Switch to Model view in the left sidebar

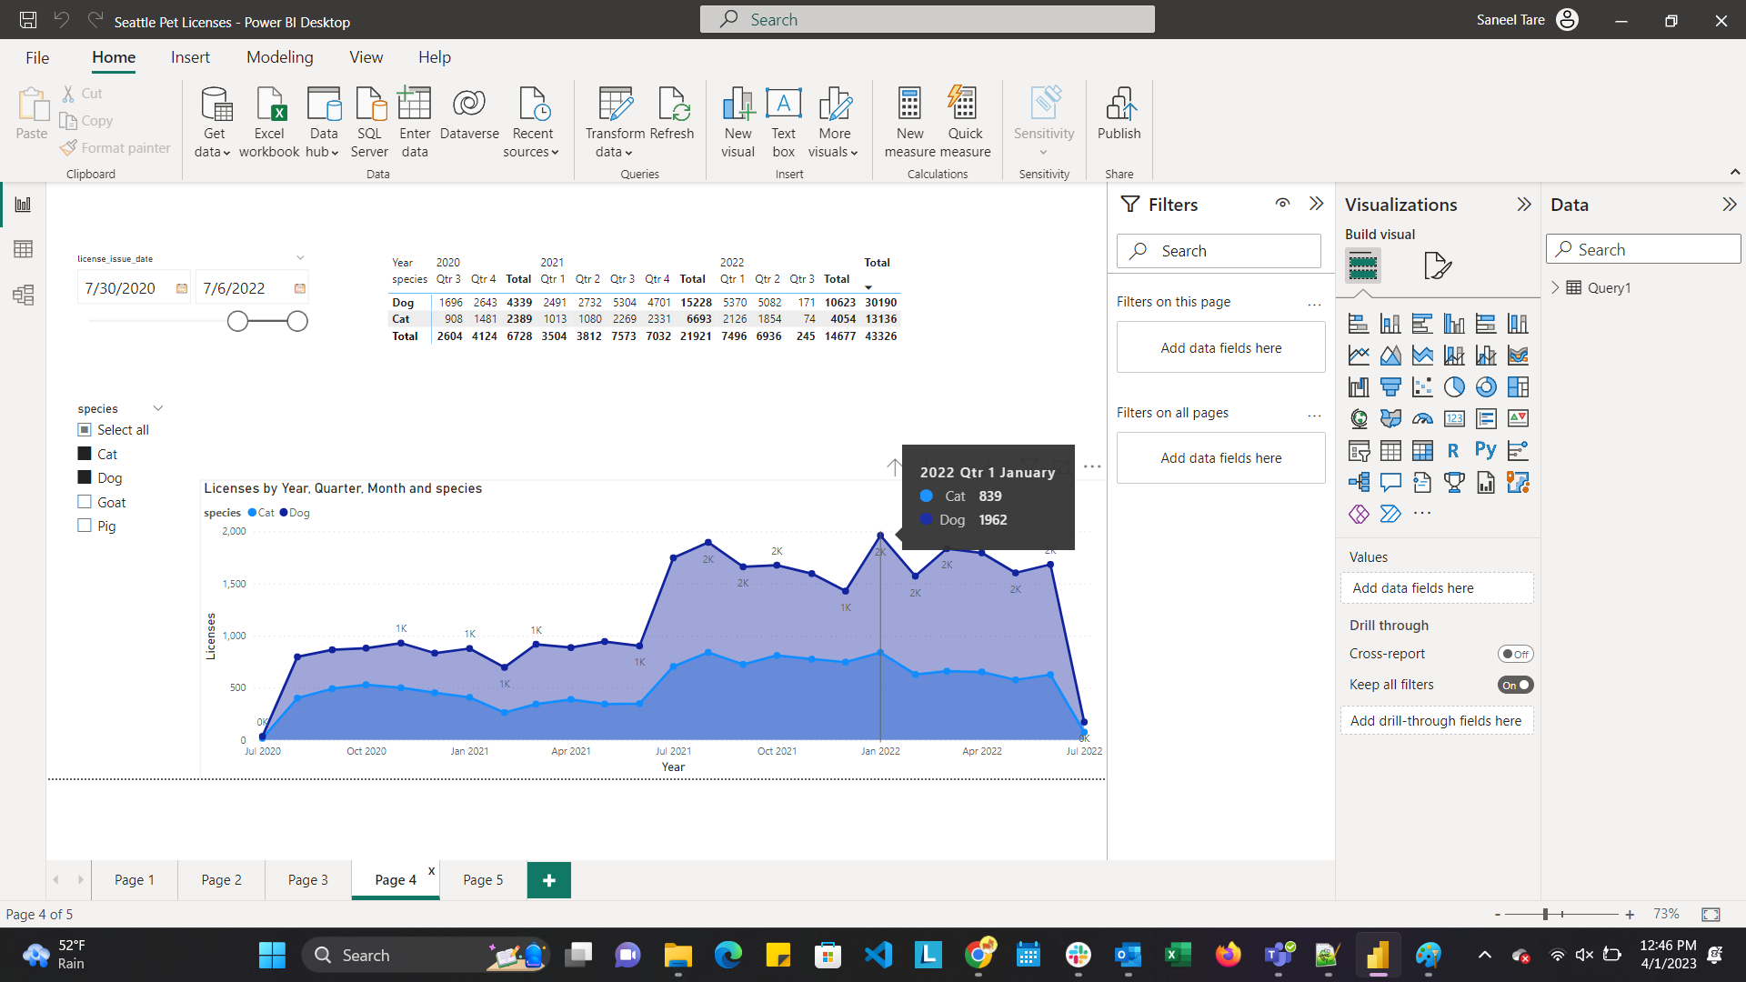(23, 295)
